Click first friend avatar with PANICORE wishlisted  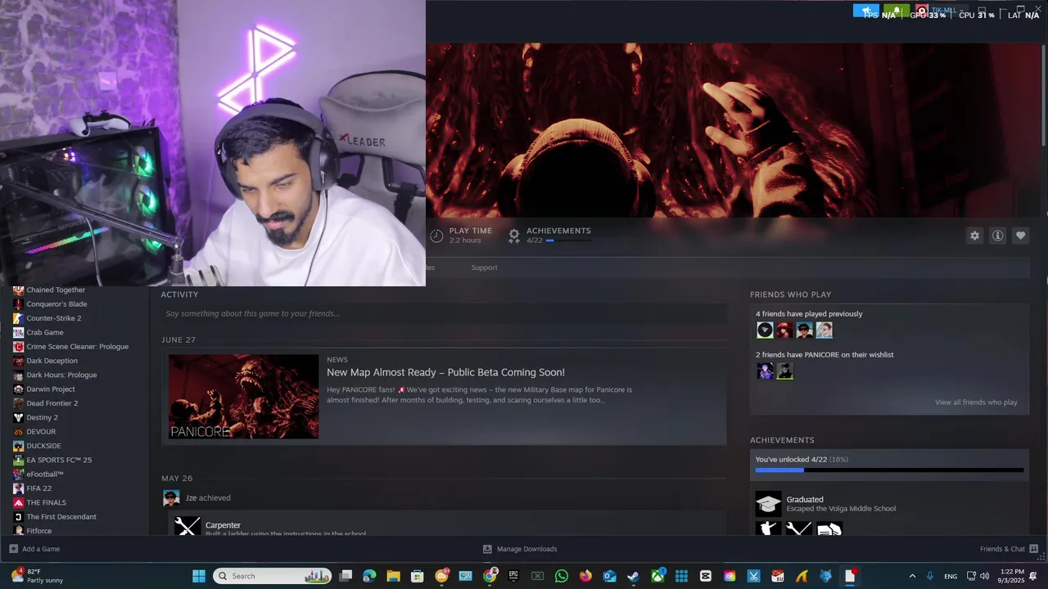coord(765,371)
